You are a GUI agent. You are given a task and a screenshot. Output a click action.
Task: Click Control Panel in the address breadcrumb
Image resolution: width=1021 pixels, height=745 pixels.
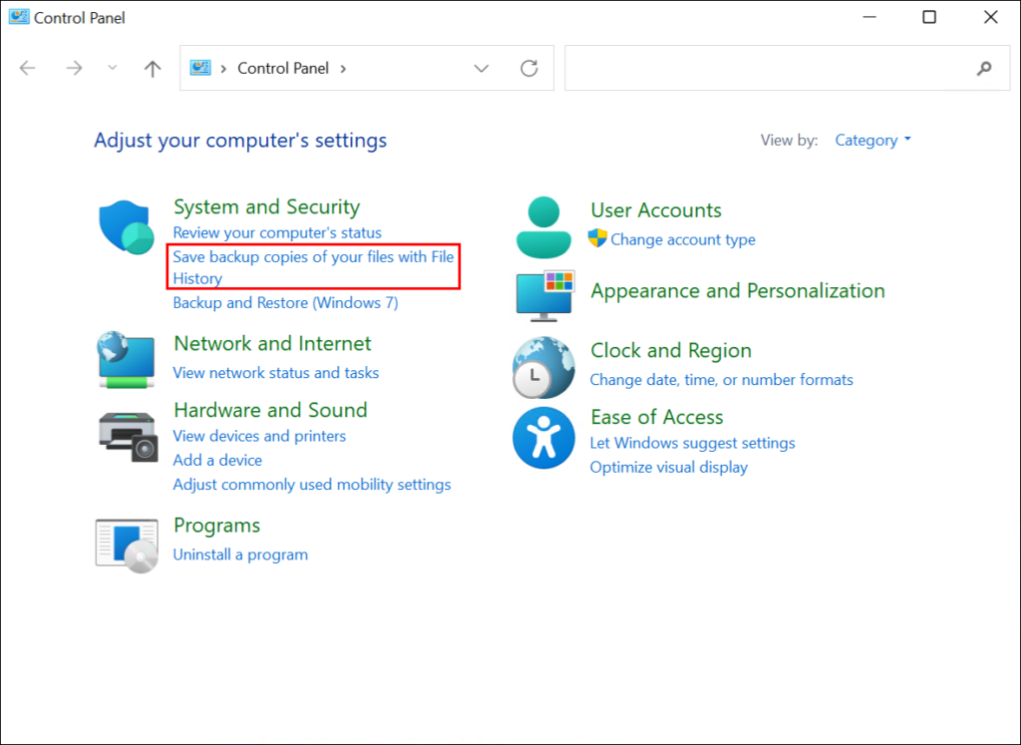click(282, 68)
